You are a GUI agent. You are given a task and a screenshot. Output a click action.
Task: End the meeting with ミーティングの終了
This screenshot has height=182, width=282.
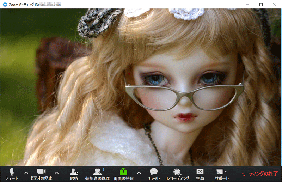click(x=259, y=174)
